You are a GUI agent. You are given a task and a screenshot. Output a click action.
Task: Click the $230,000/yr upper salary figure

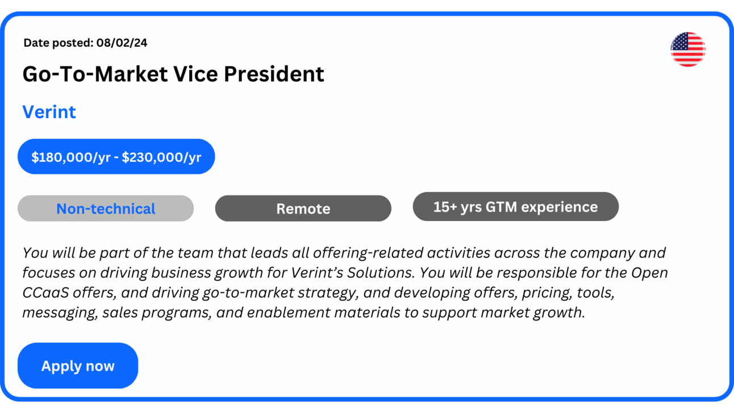(x=161, y=157)
